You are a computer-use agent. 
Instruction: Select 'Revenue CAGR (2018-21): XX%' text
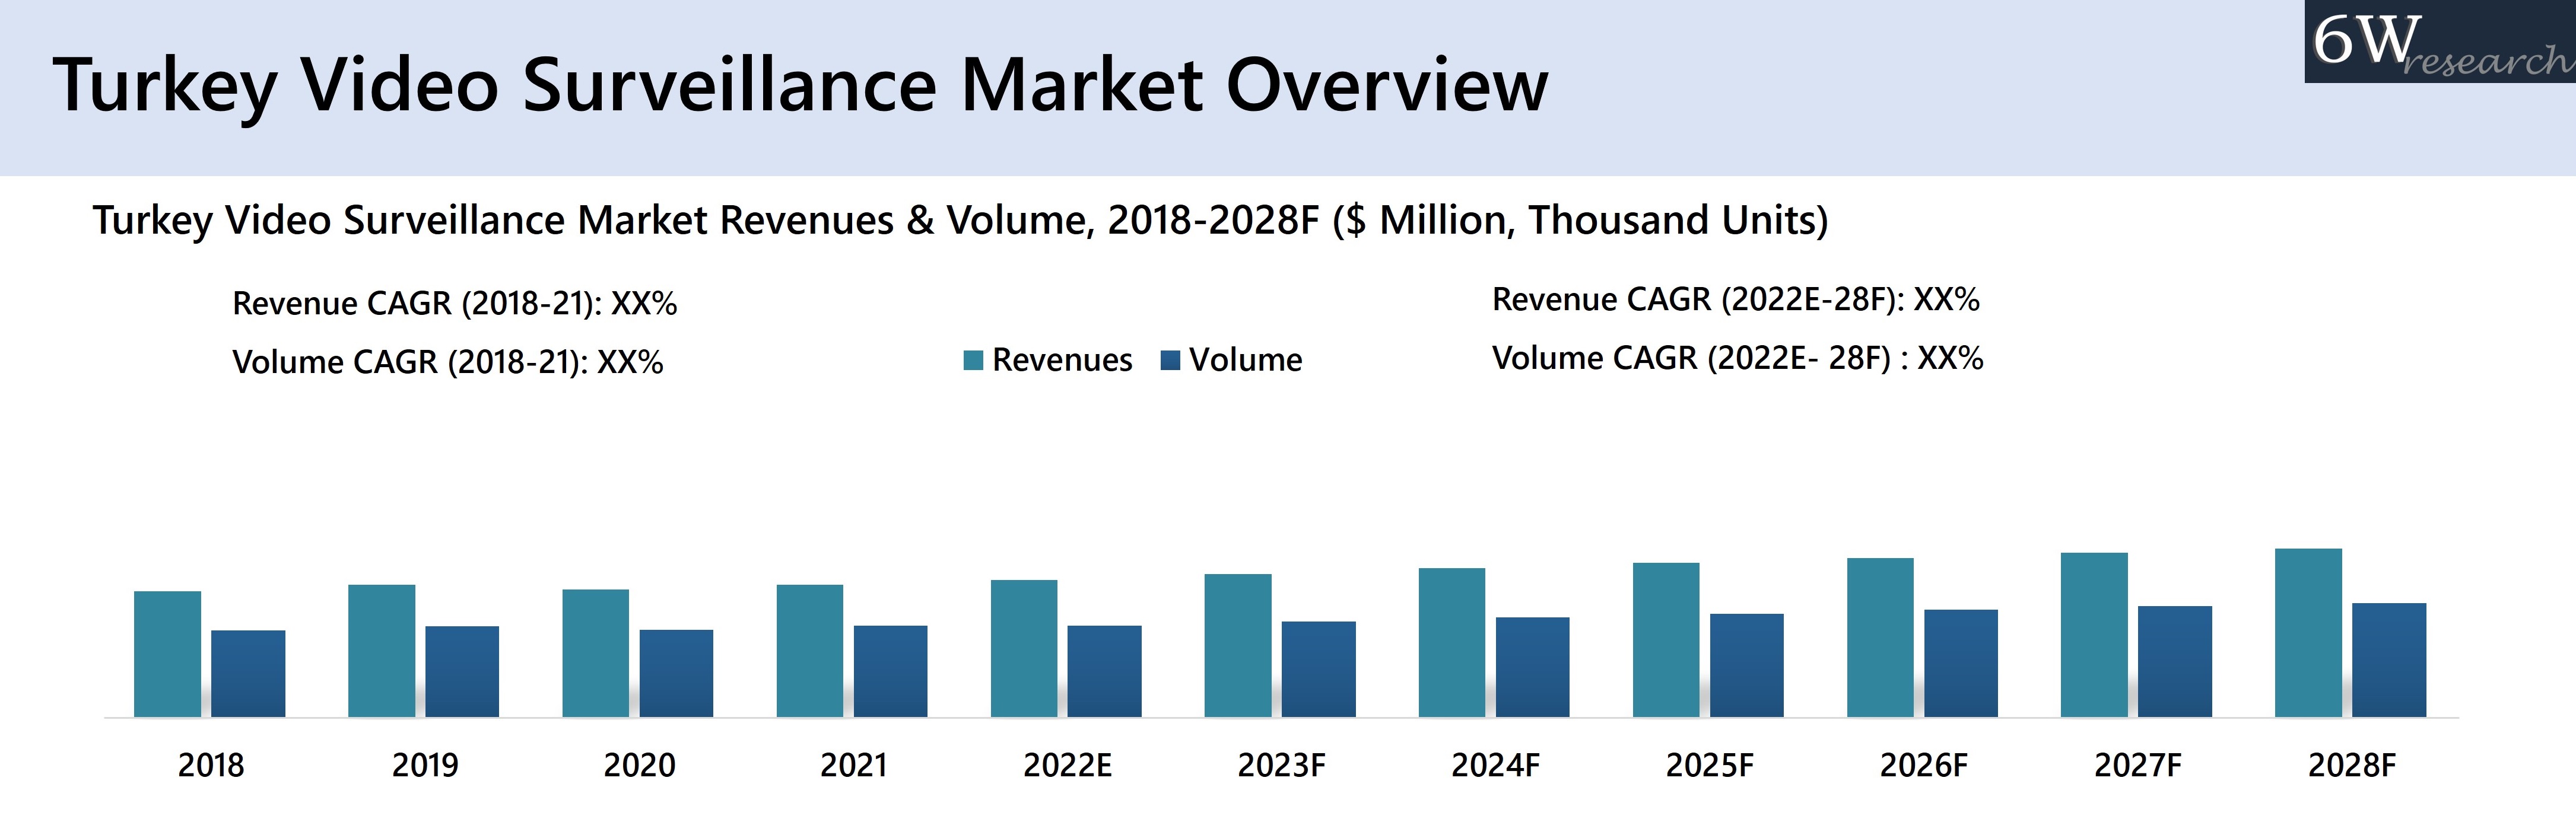coord(455,302)
